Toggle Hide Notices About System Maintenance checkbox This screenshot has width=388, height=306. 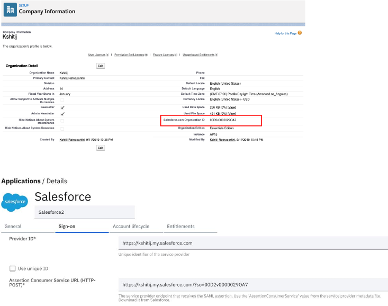click(x=62, y=121)
